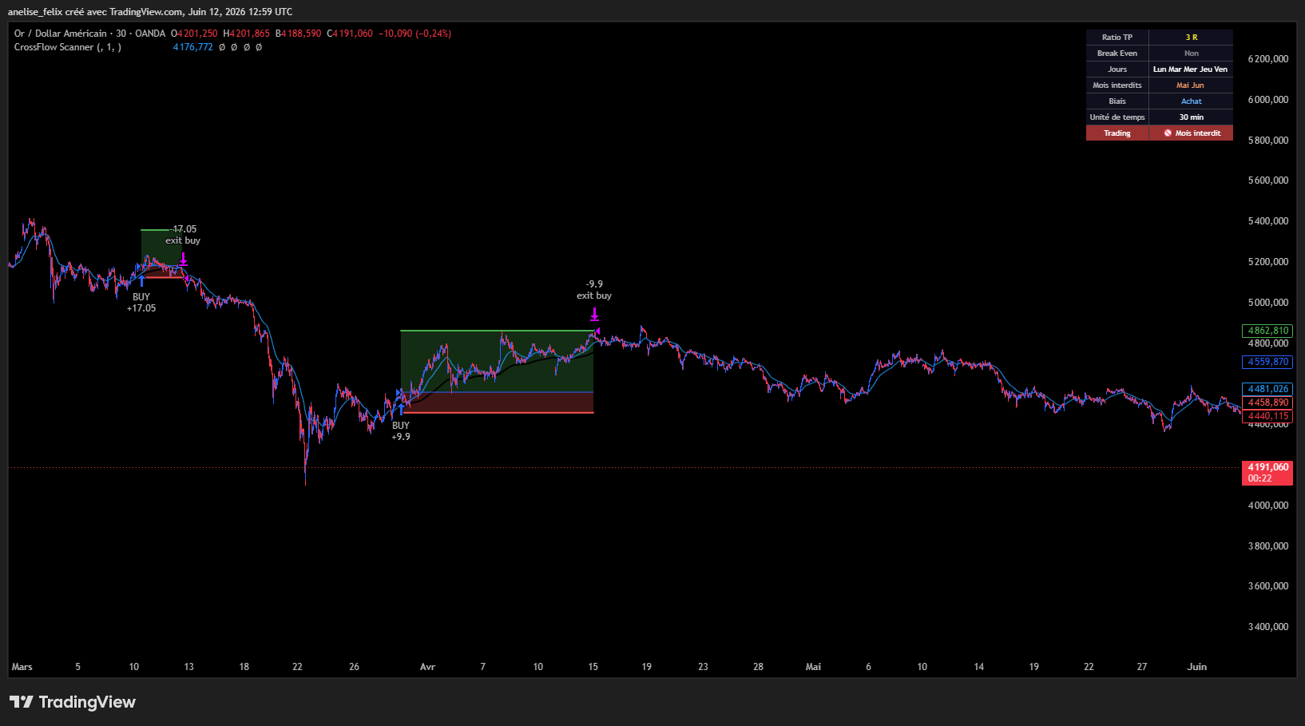
Task: Click the open price O4201,250
Action: point(194,34)
